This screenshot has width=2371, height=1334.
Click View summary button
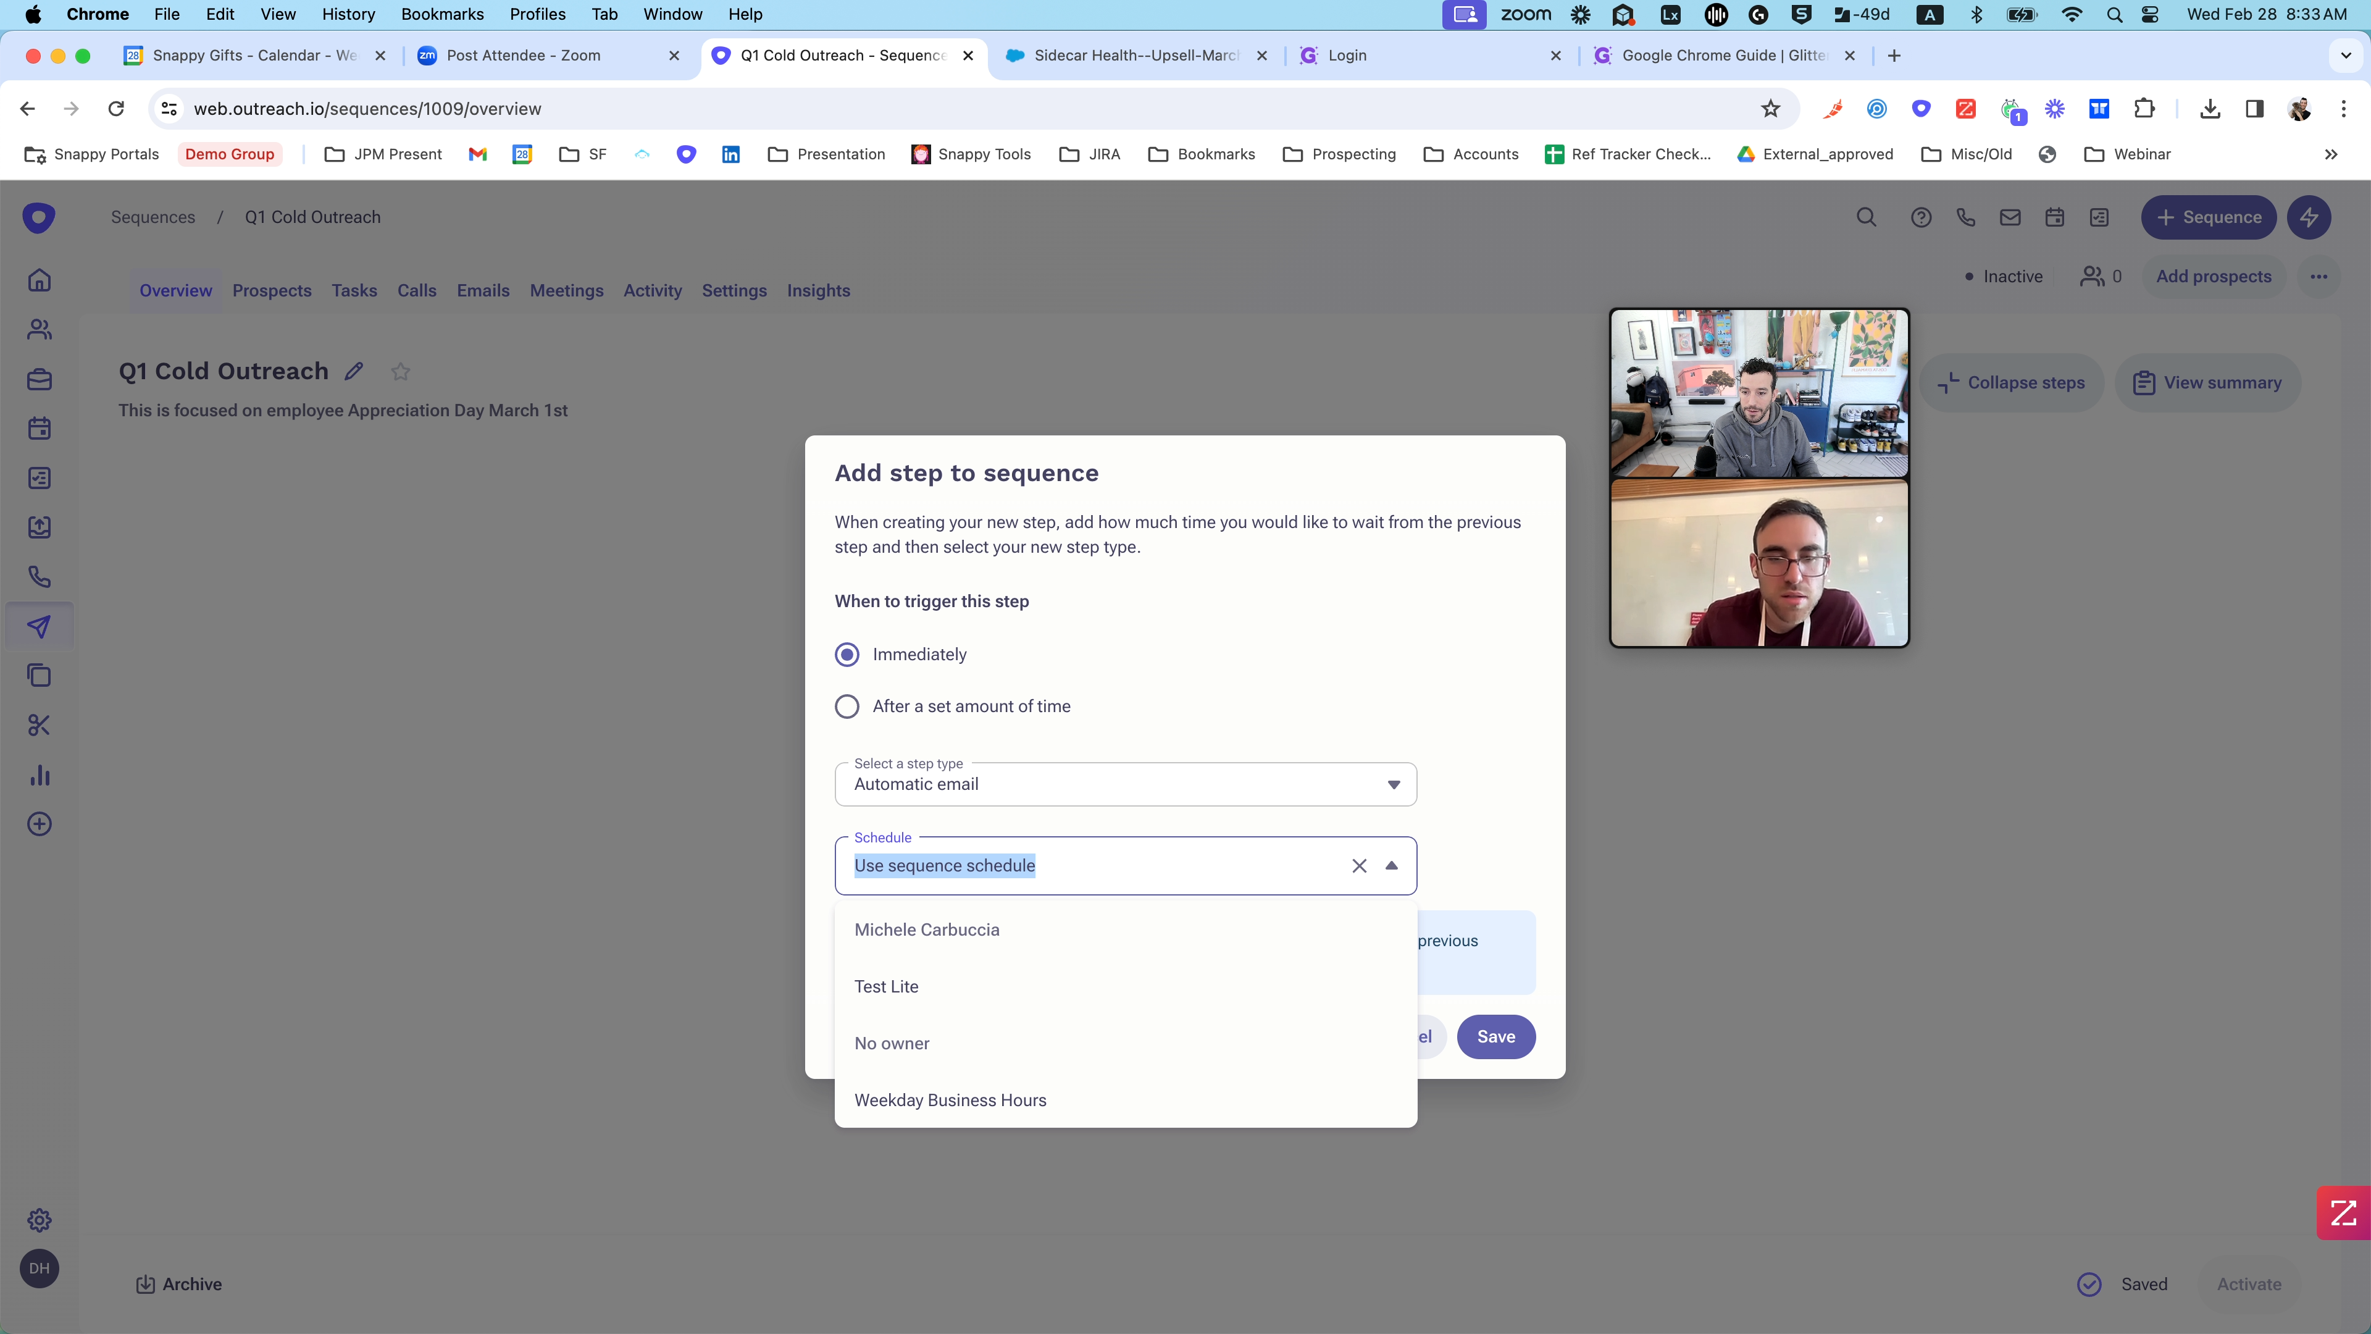2207,383
